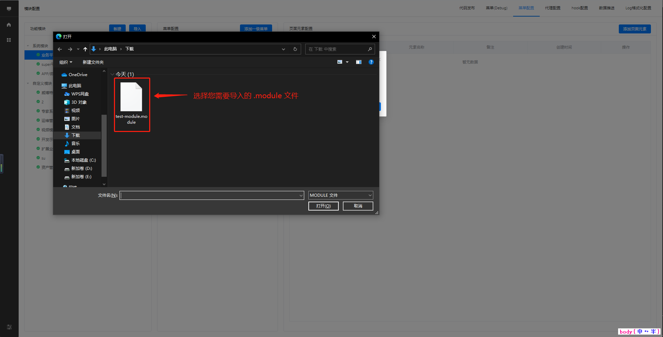Select 桌面 in the navigation tree
The height and width of the screenshot is (337, 663).
[x=76, y=152]
